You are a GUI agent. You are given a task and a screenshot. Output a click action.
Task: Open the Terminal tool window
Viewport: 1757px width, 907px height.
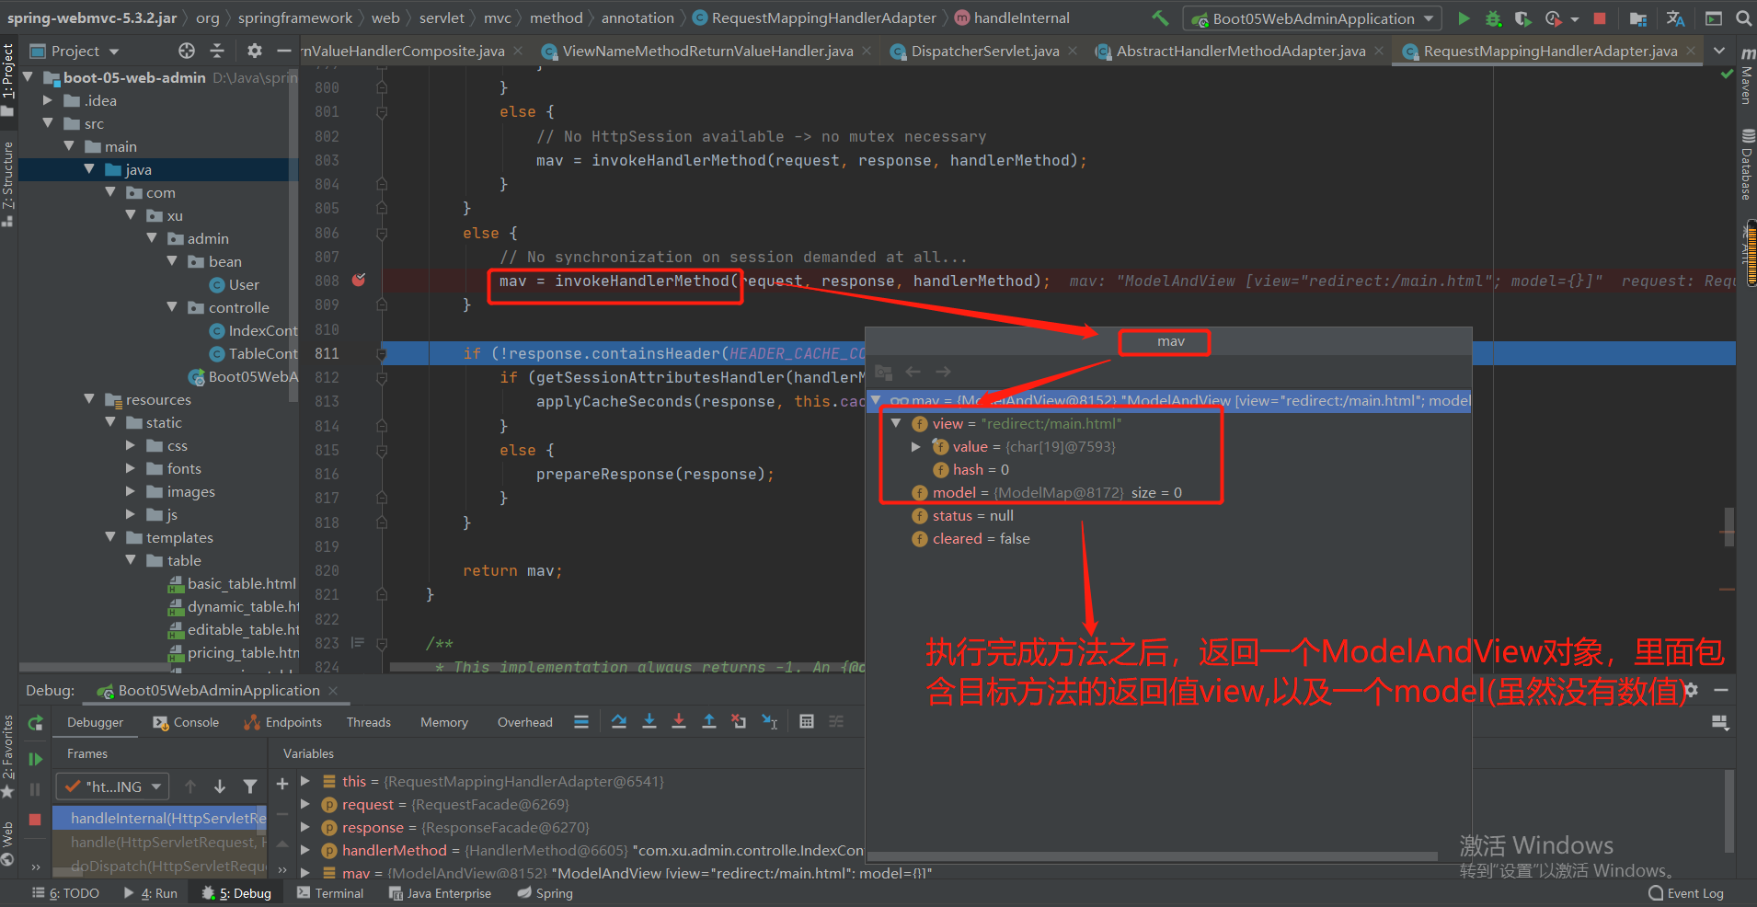(x=330, y=893)
